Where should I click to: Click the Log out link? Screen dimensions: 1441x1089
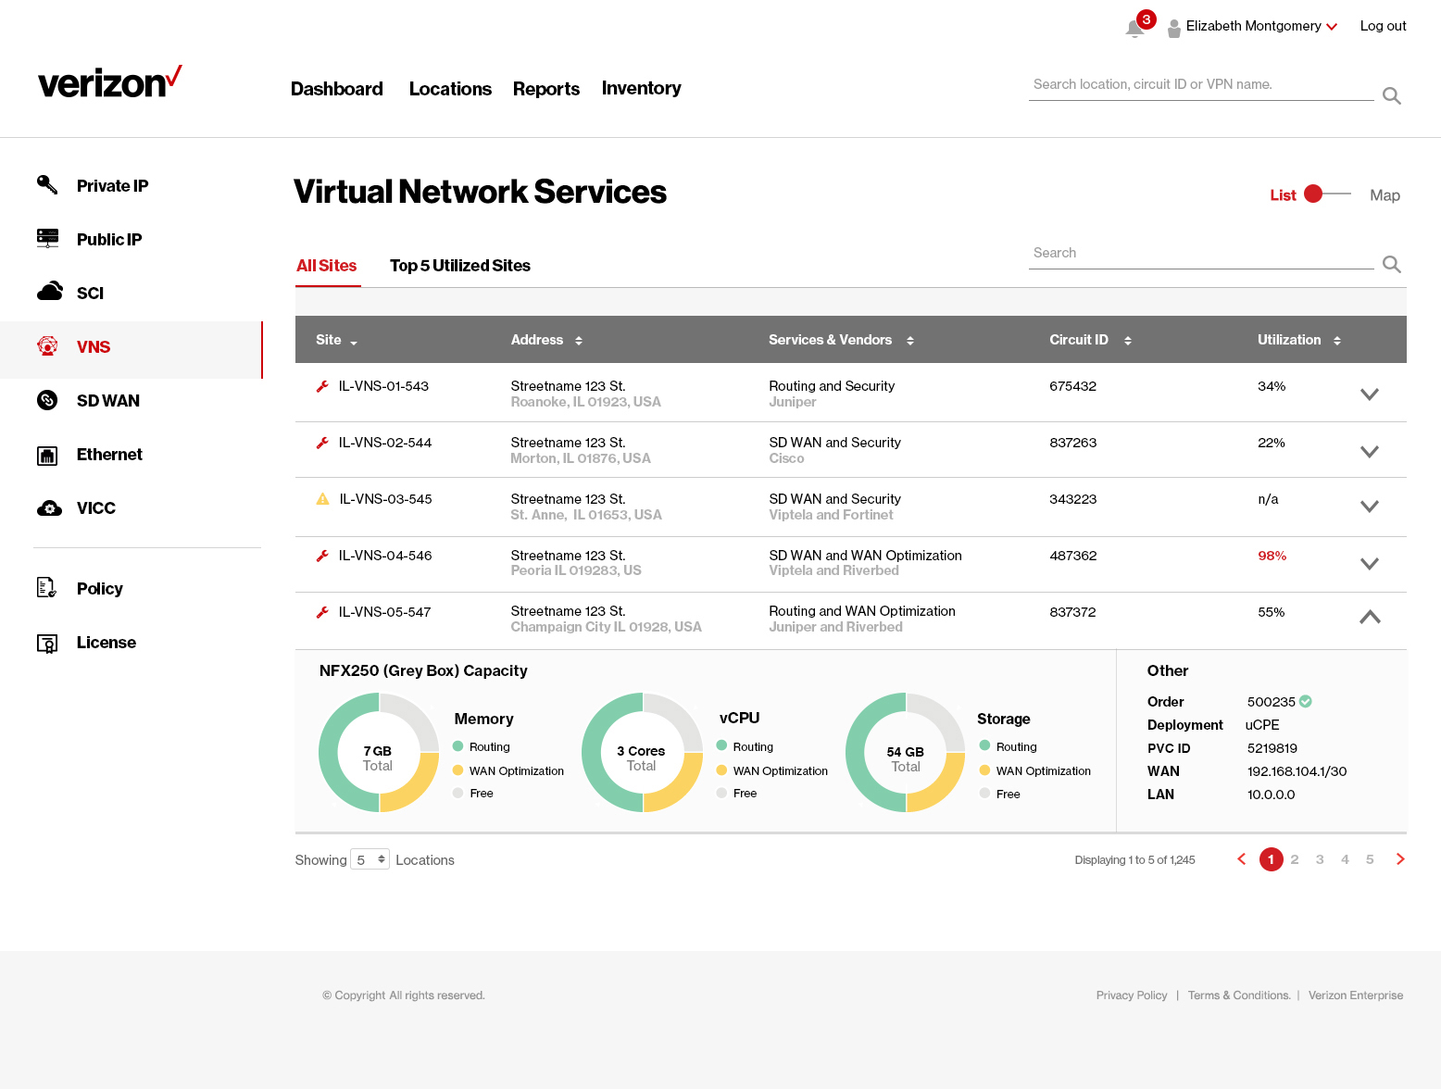click(x=1383, y=25)
